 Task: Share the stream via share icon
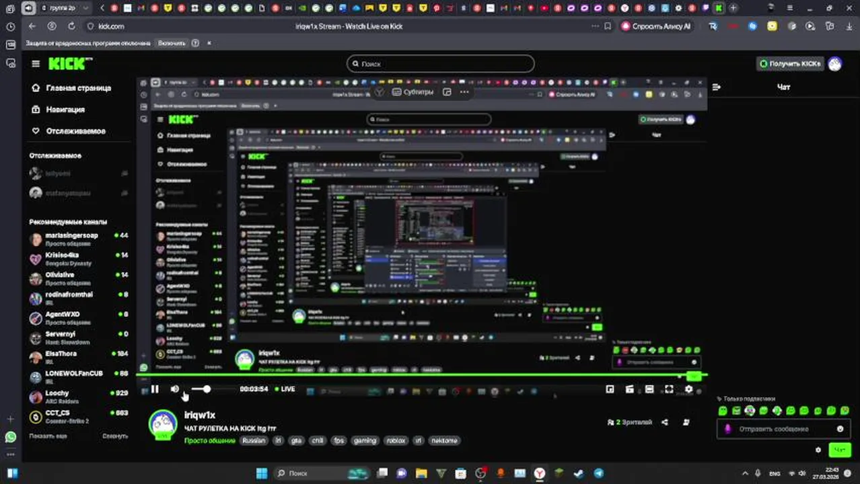[x=665, y=422]
